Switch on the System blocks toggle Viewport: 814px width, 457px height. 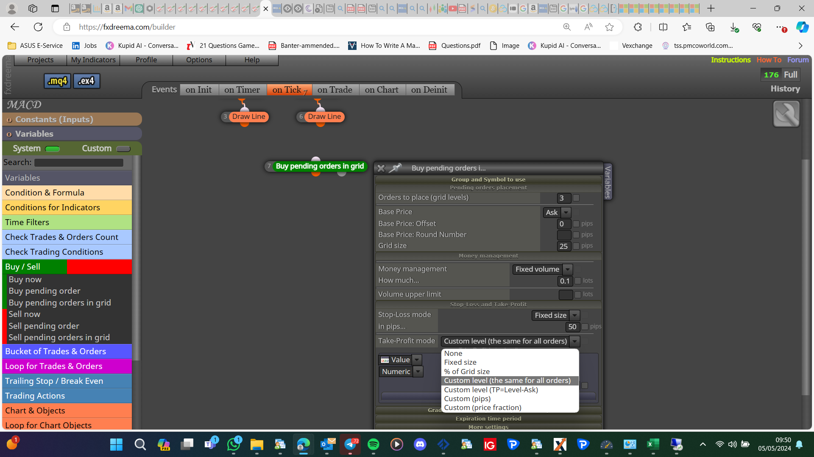[53, 149]
